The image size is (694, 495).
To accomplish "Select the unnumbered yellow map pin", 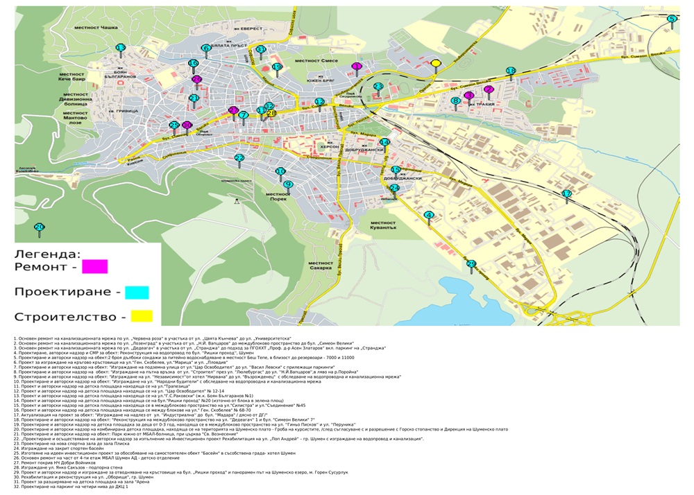I will click(x=436, y=64).
